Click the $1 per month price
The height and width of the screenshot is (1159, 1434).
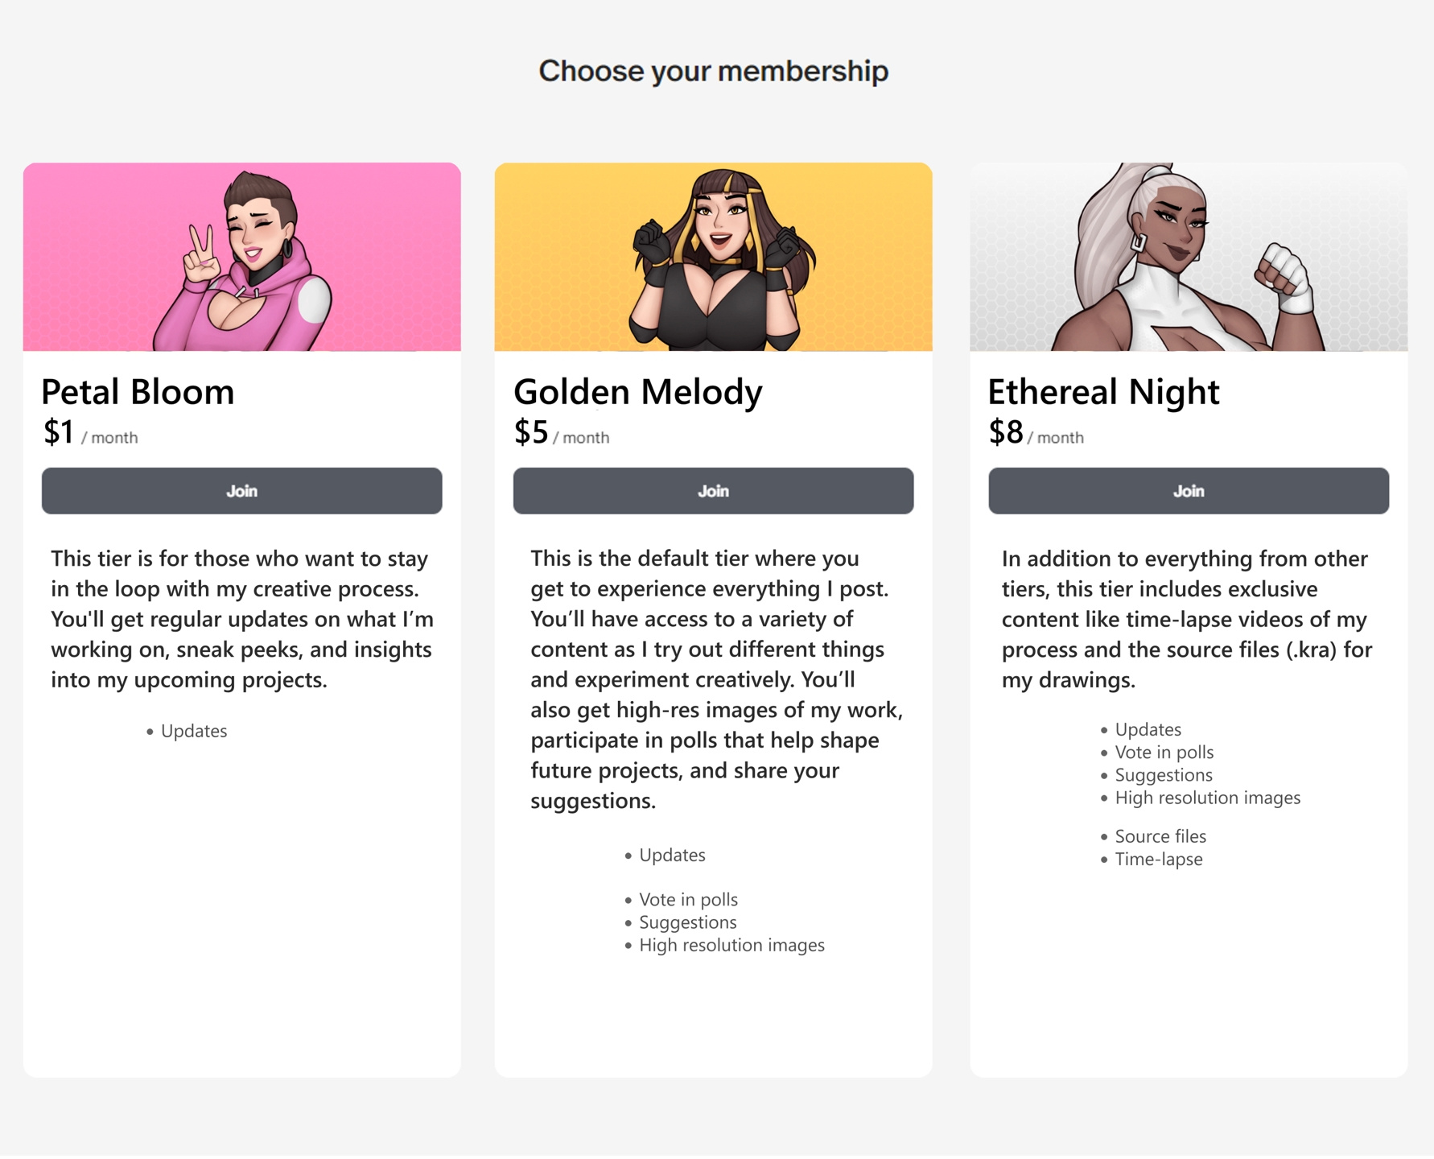[90, 433]
